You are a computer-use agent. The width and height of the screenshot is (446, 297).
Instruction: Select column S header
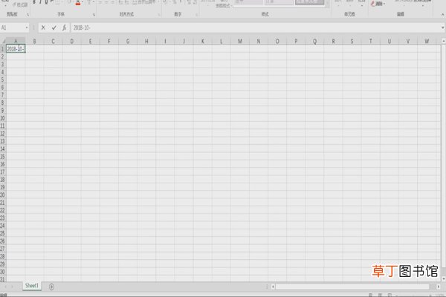[x=352, y=42]
